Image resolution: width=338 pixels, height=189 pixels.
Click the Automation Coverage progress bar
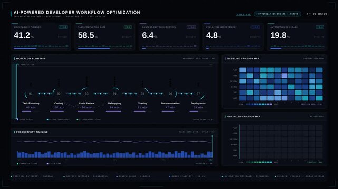click(x=297, y=48)
